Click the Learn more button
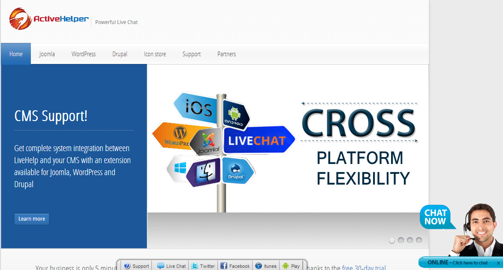 [x=32, y=219]
